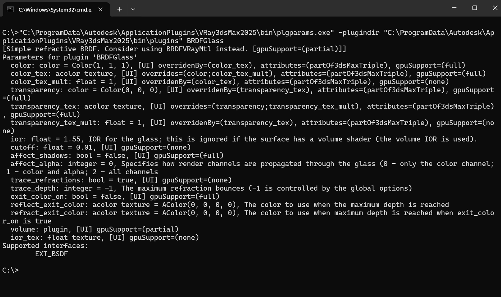
Task: Maximize the terminal window
Action: (475, 8)
